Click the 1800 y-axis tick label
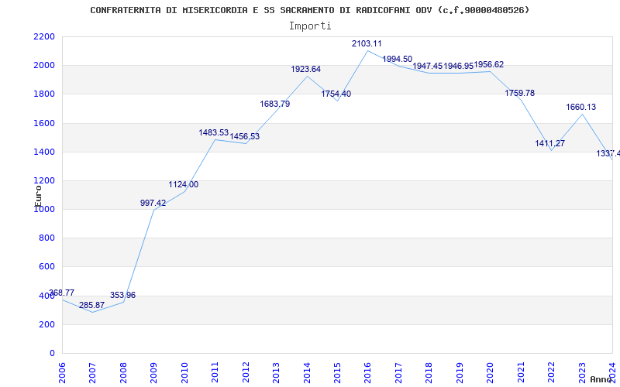Screen dimensions: 620x387 click(44, 94)
